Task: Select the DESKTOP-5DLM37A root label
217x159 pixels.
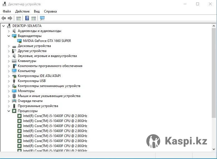Action: [27, 26]
